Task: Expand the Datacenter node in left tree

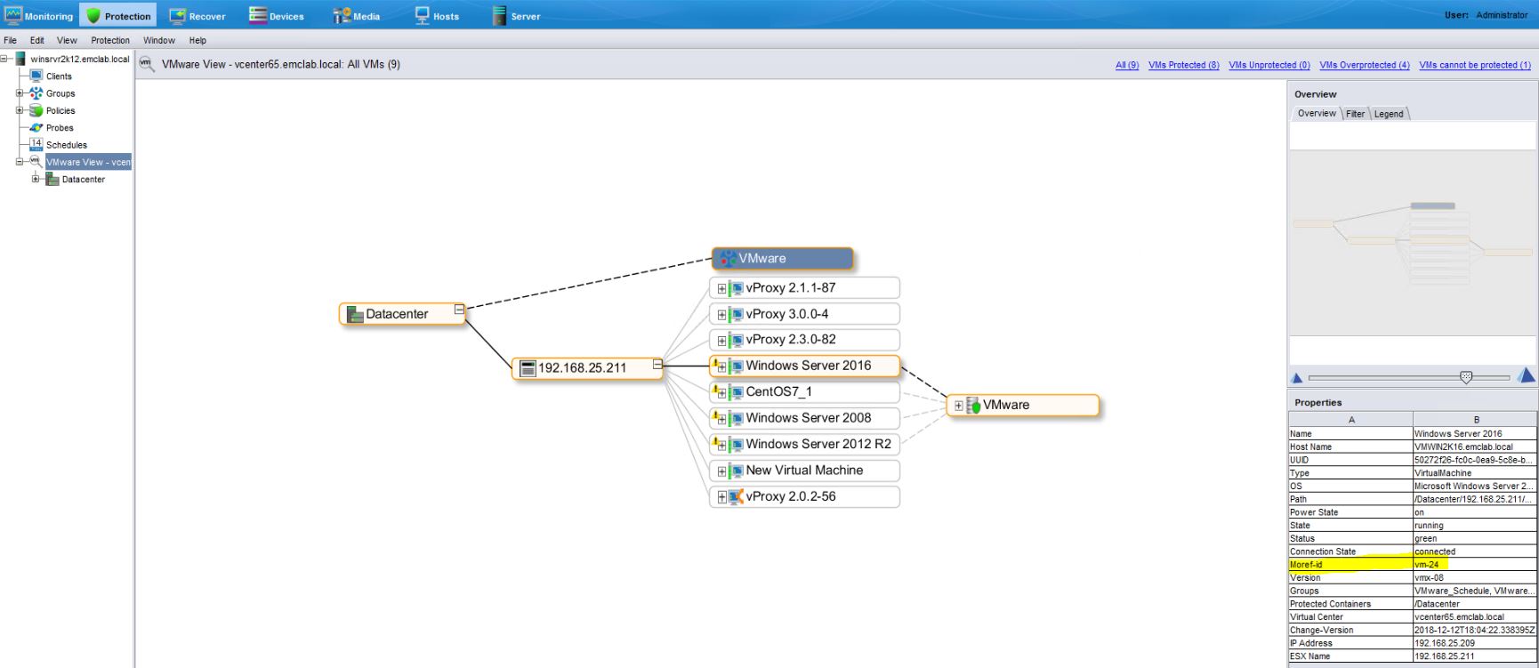Action: [x=36, y=180]
